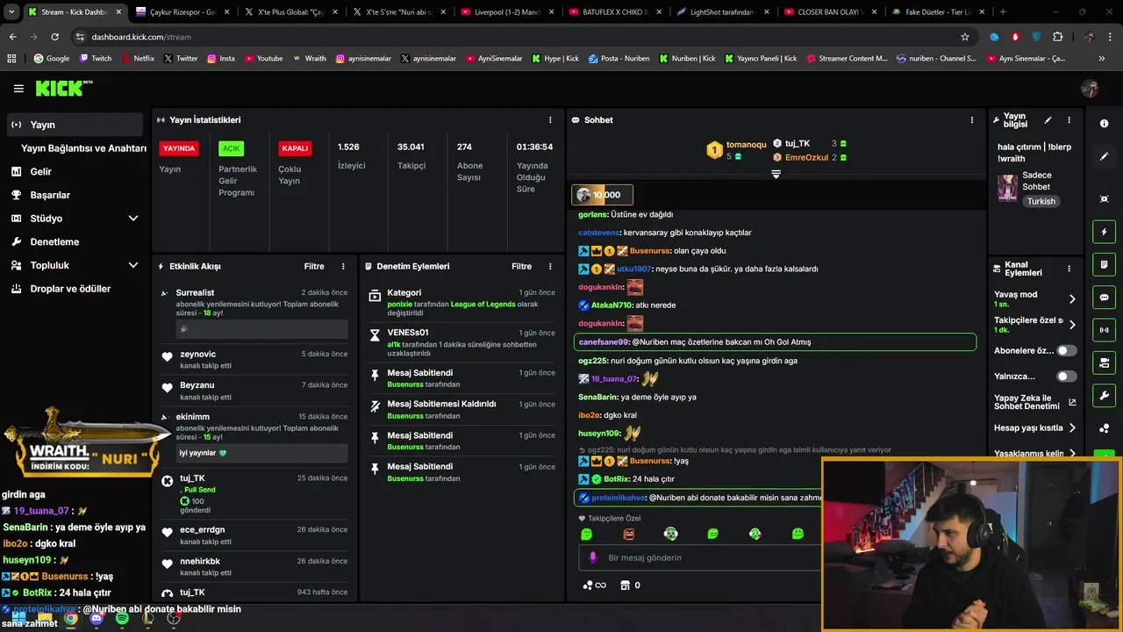This screenshot has width=1123, height=632.
Task: Switch to the Liverpool (1-2) browser tab
Action: pyautogui.click(x=506, y=12)
